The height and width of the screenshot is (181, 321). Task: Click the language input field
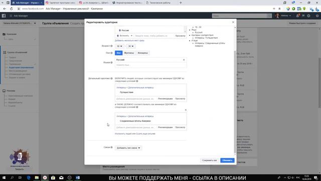150,65
